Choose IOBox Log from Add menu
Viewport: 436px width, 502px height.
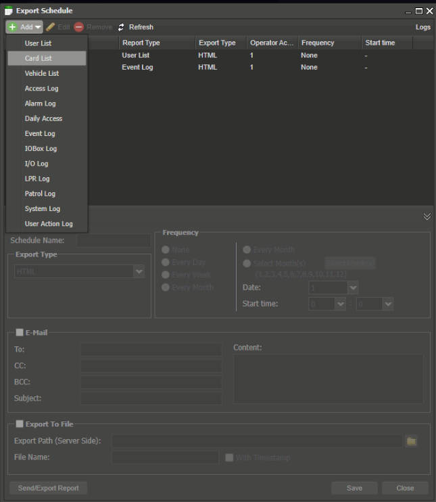pos(47,149)
